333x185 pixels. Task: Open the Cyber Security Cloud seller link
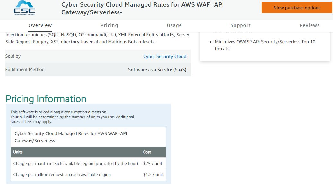165,56
